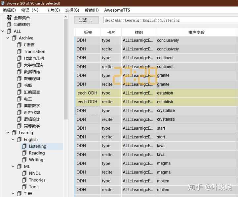
Task: Open the 帮助(H) menu
Action: pyautogui.click(x=92, y=10)
